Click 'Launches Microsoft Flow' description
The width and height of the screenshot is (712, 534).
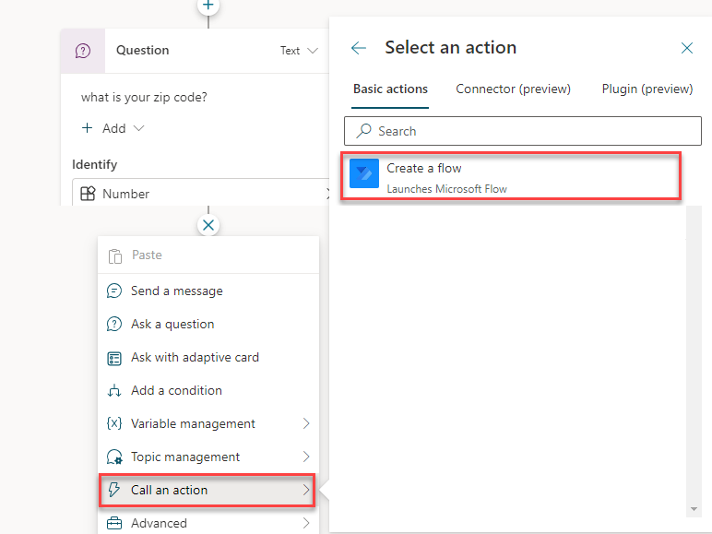[x=446, y=189]
